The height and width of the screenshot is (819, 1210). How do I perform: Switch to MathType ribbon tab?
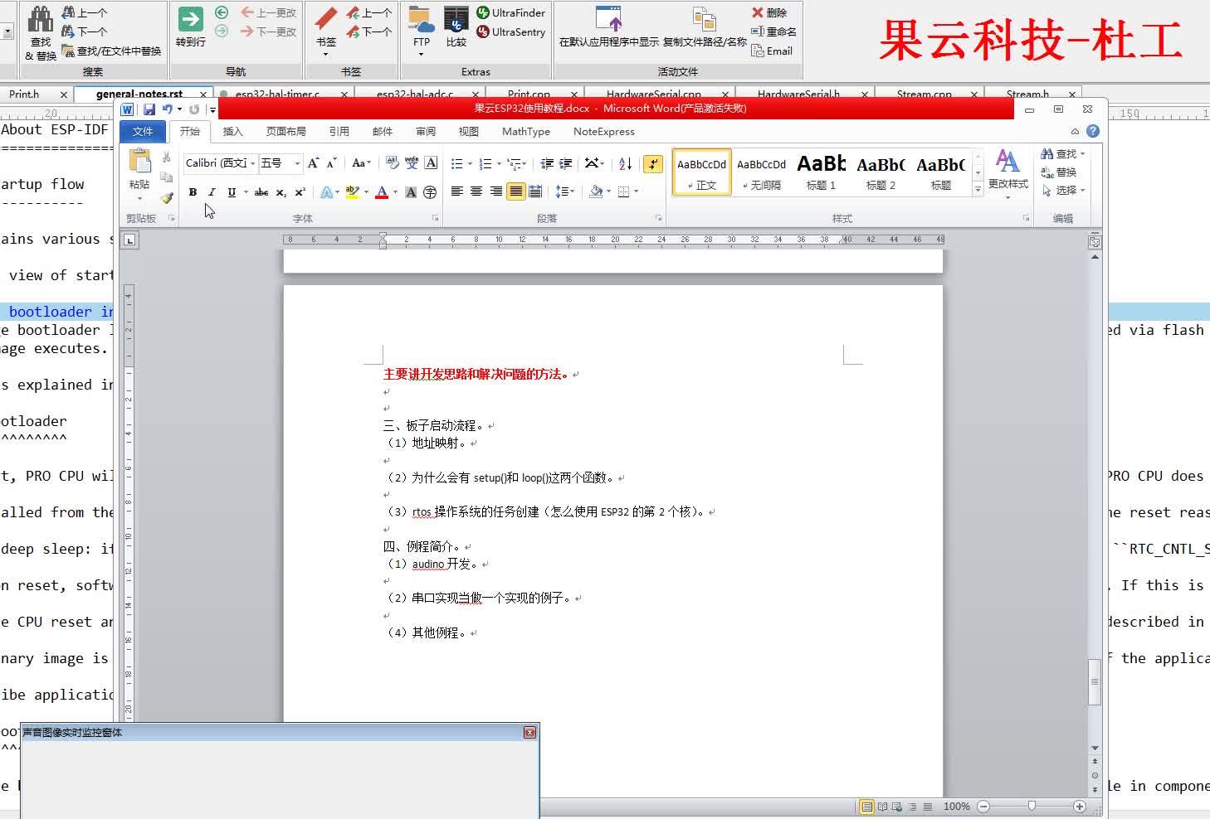click(x=526, y=131)
